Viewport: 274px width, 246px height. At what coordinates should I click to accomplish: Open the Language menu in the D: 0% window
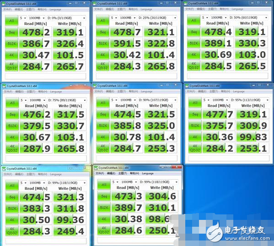pos(55,10)
